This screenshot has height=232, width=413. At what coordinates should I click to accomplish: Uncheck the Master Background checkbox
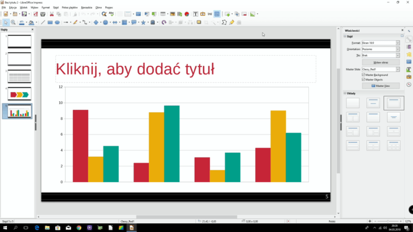[364, 75]
